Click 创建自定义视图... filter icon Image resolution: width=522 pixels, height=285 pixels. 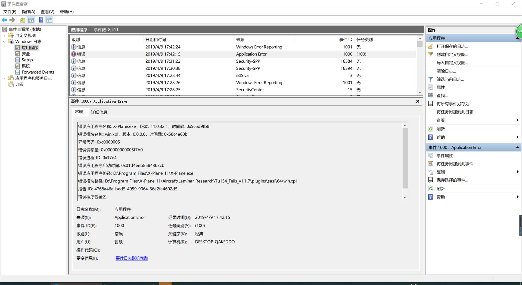coord(431,55)
